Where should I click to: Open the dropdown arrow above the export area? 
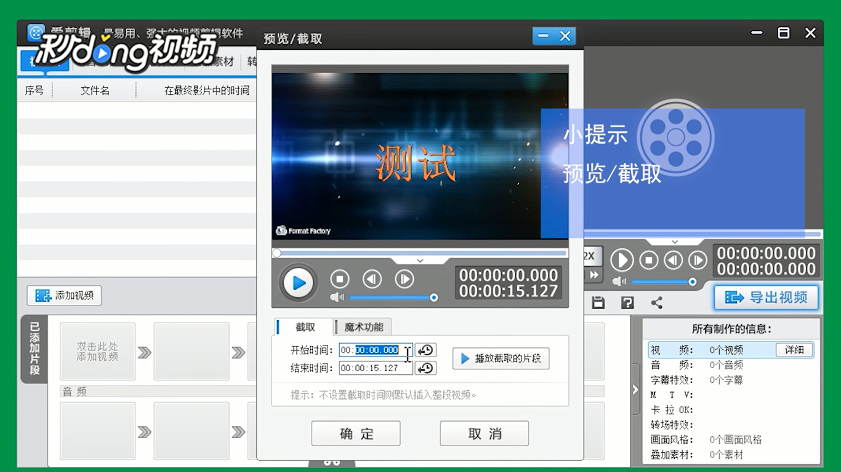point(675,240)
